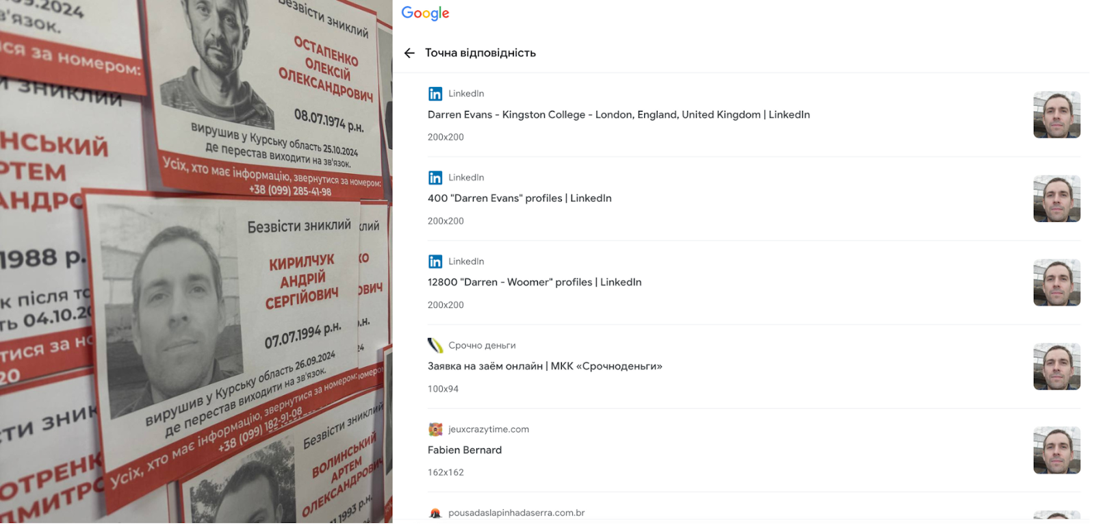
Task: Open Darren Evans Kingston College LinkedIn result
Action: (x=619, y=114)
